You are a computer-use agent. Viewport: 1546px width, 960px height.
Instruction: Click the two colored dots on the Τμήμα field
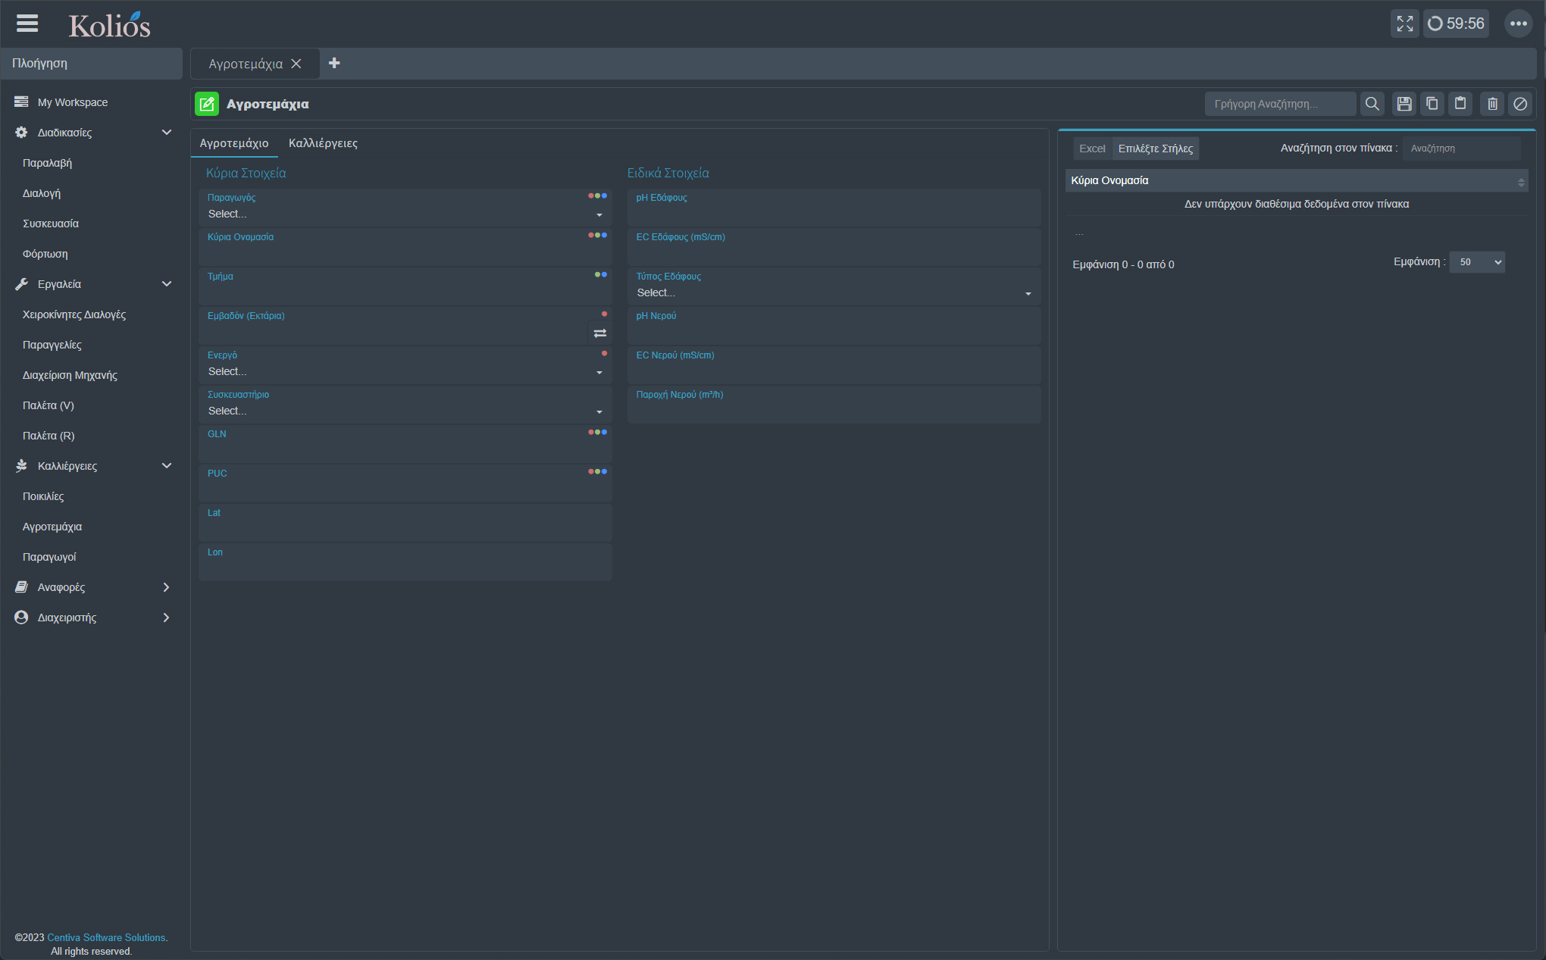click(x=601, y=274)
